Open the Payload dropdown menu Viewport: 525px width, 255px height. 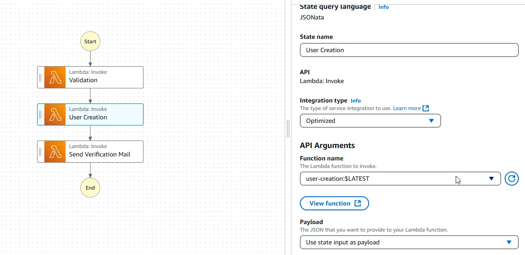pyautogui.click(x=409, y=242)
